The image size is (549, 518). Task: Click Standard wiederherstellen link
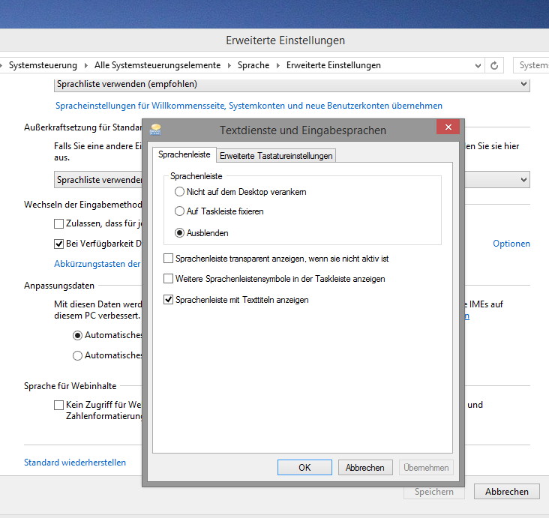(75, 463)
